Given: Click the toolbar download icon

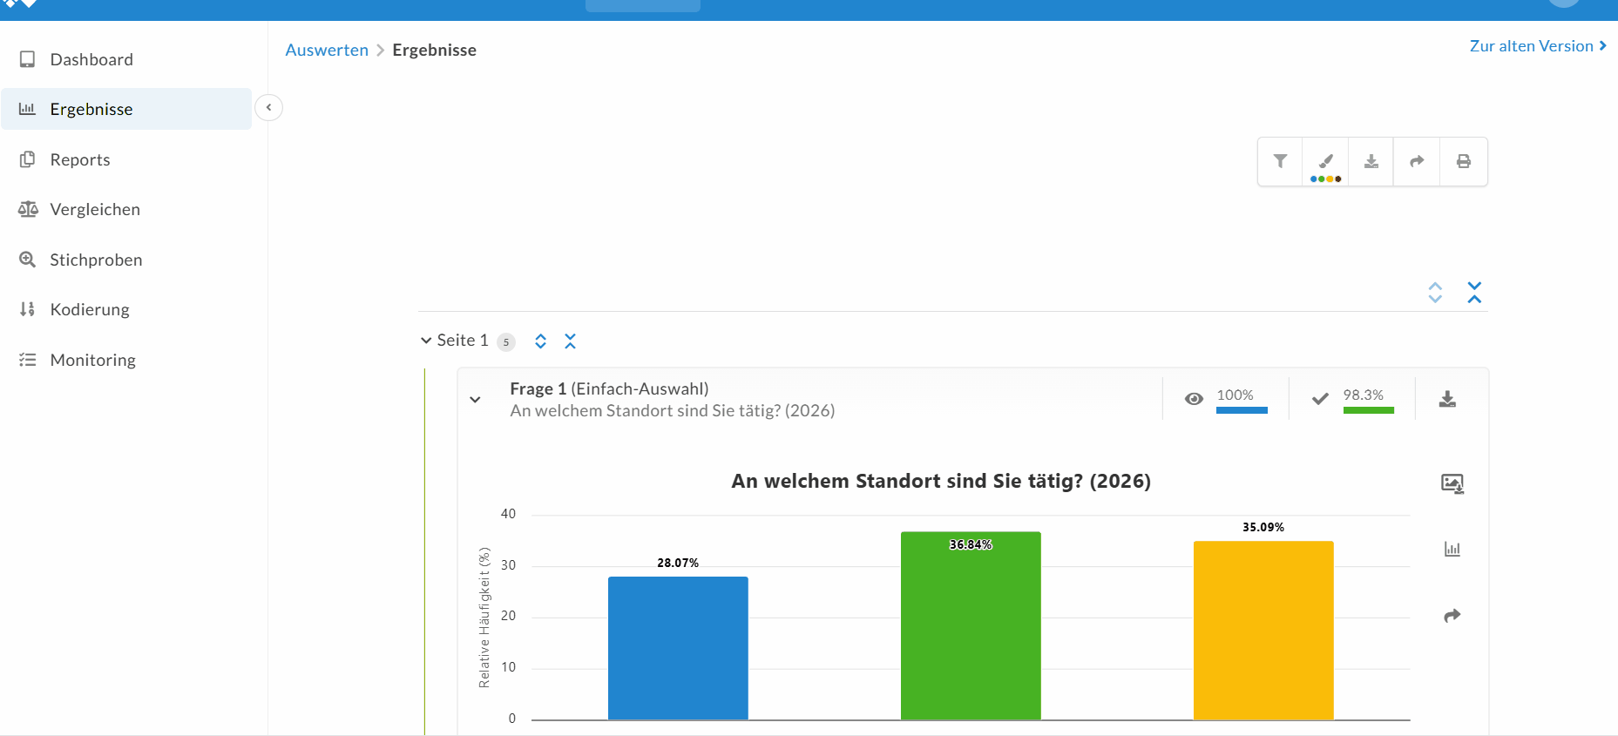Looking at the screenshot, I should click(x=1371, y=161).
